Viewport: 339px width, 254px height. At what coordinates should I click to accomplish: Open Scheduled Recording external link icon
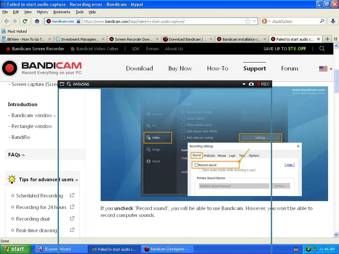[x=72, y=195]
